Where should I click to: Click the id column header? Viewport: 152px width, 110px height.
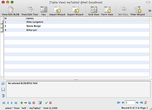pyautogui.click(x=15, y=18)
